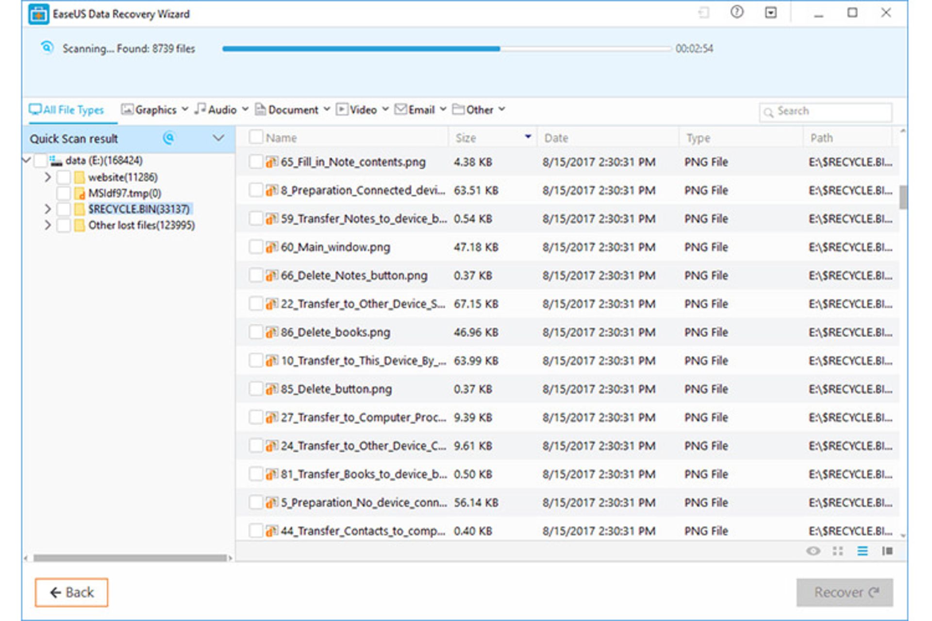Sort by the Date column header
The width and height of the screenshot is (932, 621).
pyautogui.click(x=608, y=138)
